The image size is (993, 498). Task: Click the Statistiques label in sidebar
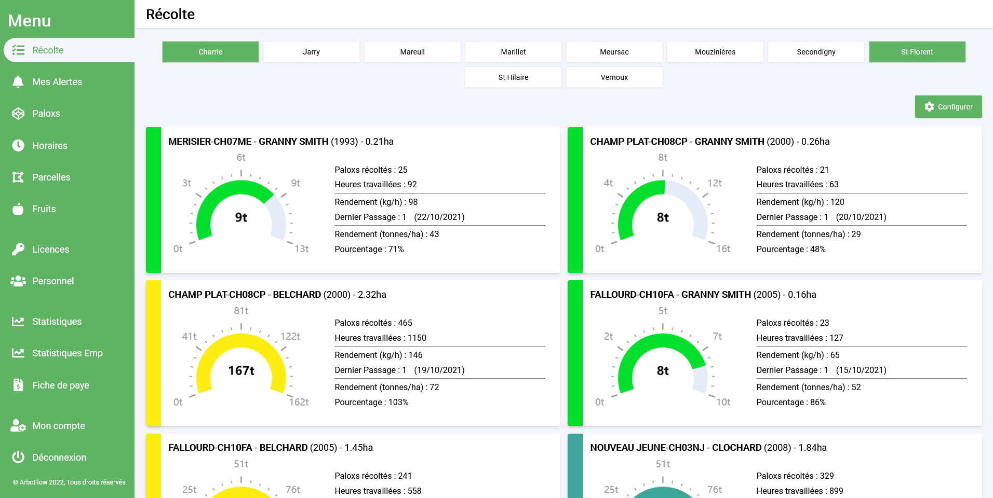click(x=57, y=322)
